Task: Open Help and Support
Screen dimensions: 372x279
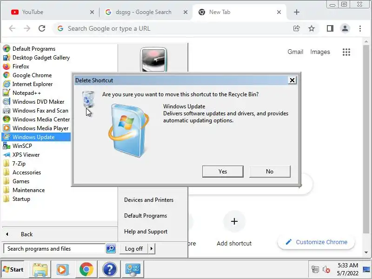Action: point(146,232)
